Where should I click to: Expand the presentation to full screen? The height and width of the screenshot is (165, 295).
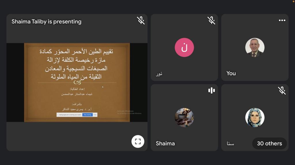138,142
